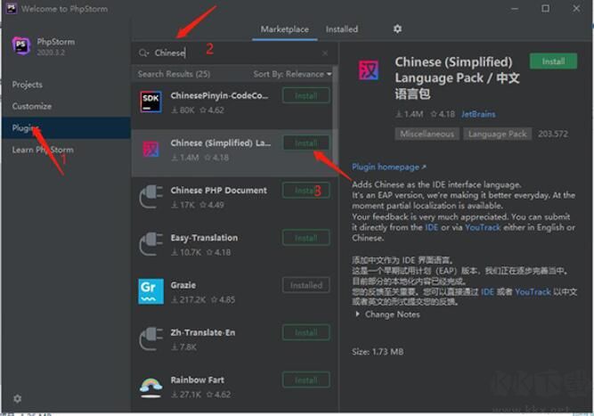Select the Rainbow Fart entry name
Screen dimensions: 594x416
point(198,379)
